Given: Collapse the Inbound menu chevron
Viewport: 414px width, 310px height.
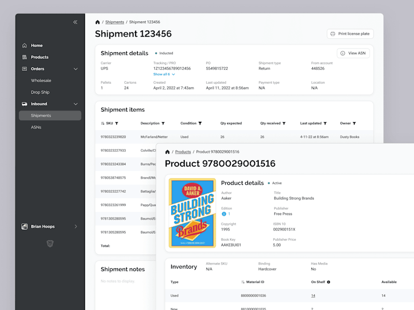Looking at the screenshot, I should [76, 104].
